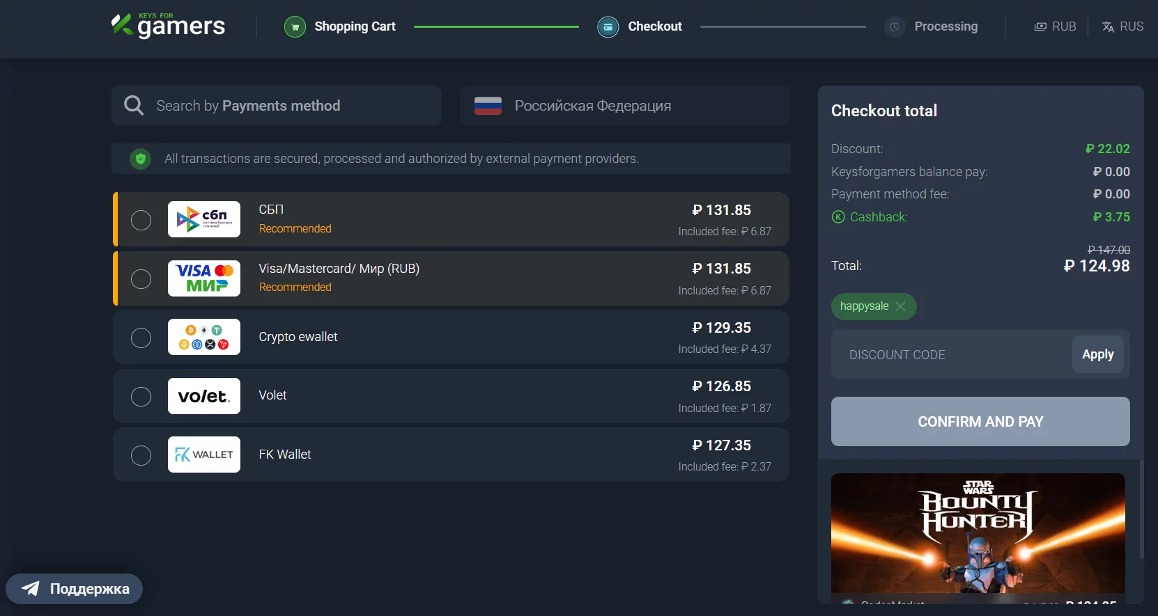Click the Cashback K coin icon

pyautogui.click(x=838, y=217)
